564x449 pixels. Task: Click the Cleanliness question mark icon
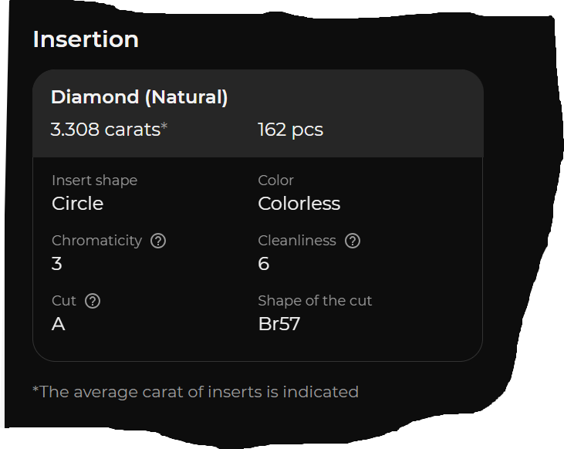click(353, 241)
